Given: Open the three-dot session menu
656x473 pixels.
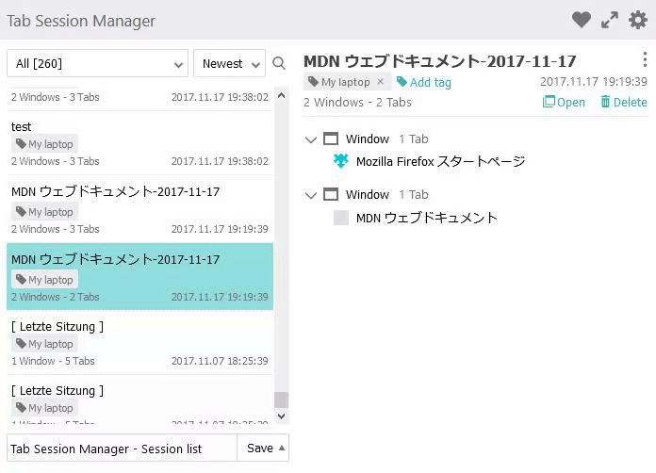Looking at the screenshot, I should tap(645, 59).
